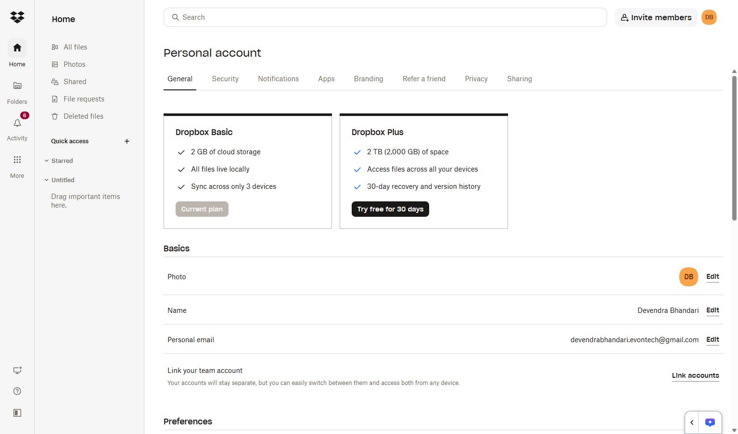Open the DB account avatar menu
Screen dimensions: 738x434
[709, 17]
